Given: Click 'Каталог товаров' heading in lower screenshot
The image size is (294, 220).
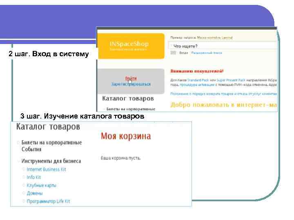Looking at the screenshot, I should 48,127.
